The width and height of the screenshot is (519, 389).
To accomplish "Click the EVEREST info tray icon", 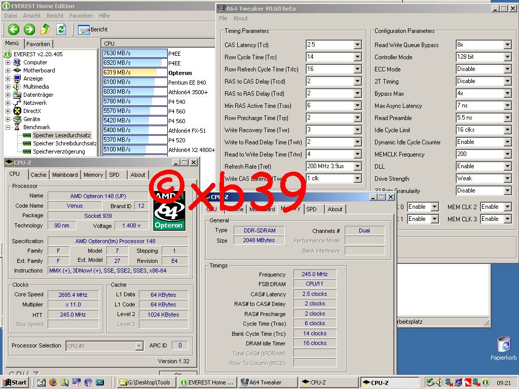I will point(485,382).
